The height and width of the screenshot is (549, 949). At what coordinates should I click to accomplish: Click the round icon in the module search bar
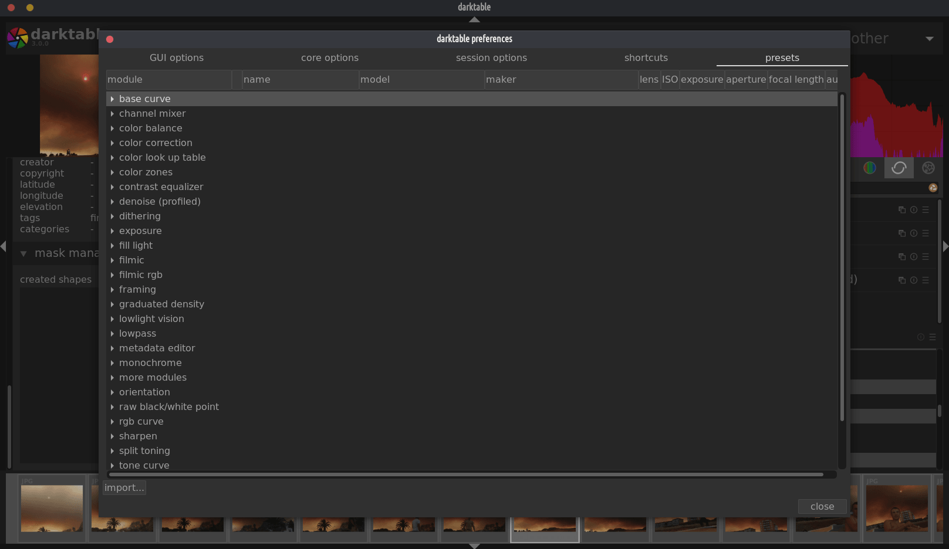click(x=933, y=188)
